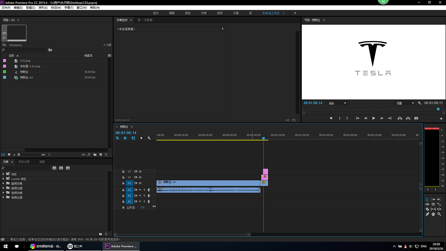Click Find magnifier in project panel
This screenshot has width=446, height=251.
pyautogui.click(x=89, y=154)
